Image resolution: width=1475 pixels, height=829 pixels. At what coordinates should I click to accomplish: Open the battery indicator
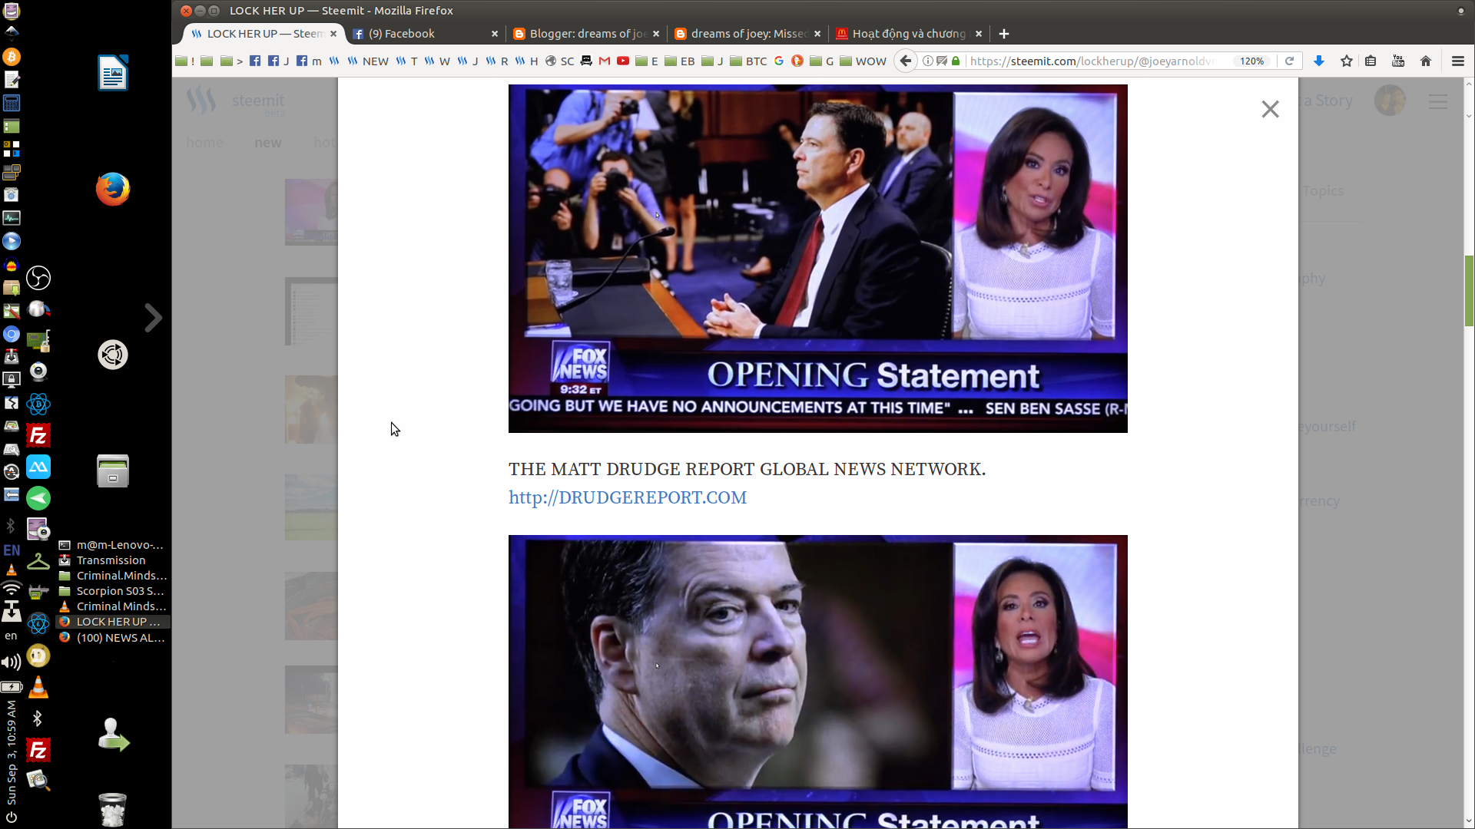point(12,687)
